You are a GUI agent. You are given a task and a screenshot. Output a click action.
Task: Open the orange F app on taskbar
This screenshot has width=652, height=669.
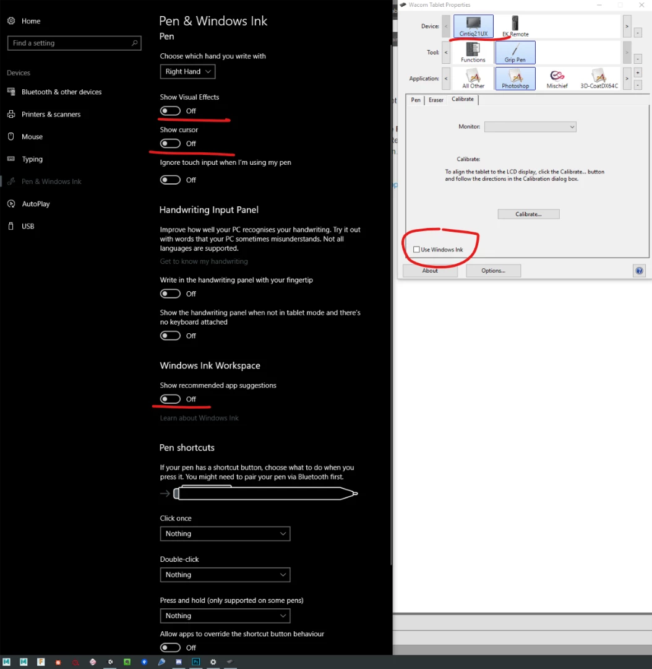click(41, 662)
